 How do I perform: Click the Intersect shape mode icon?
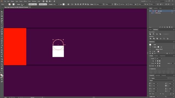tap(157, 34)
